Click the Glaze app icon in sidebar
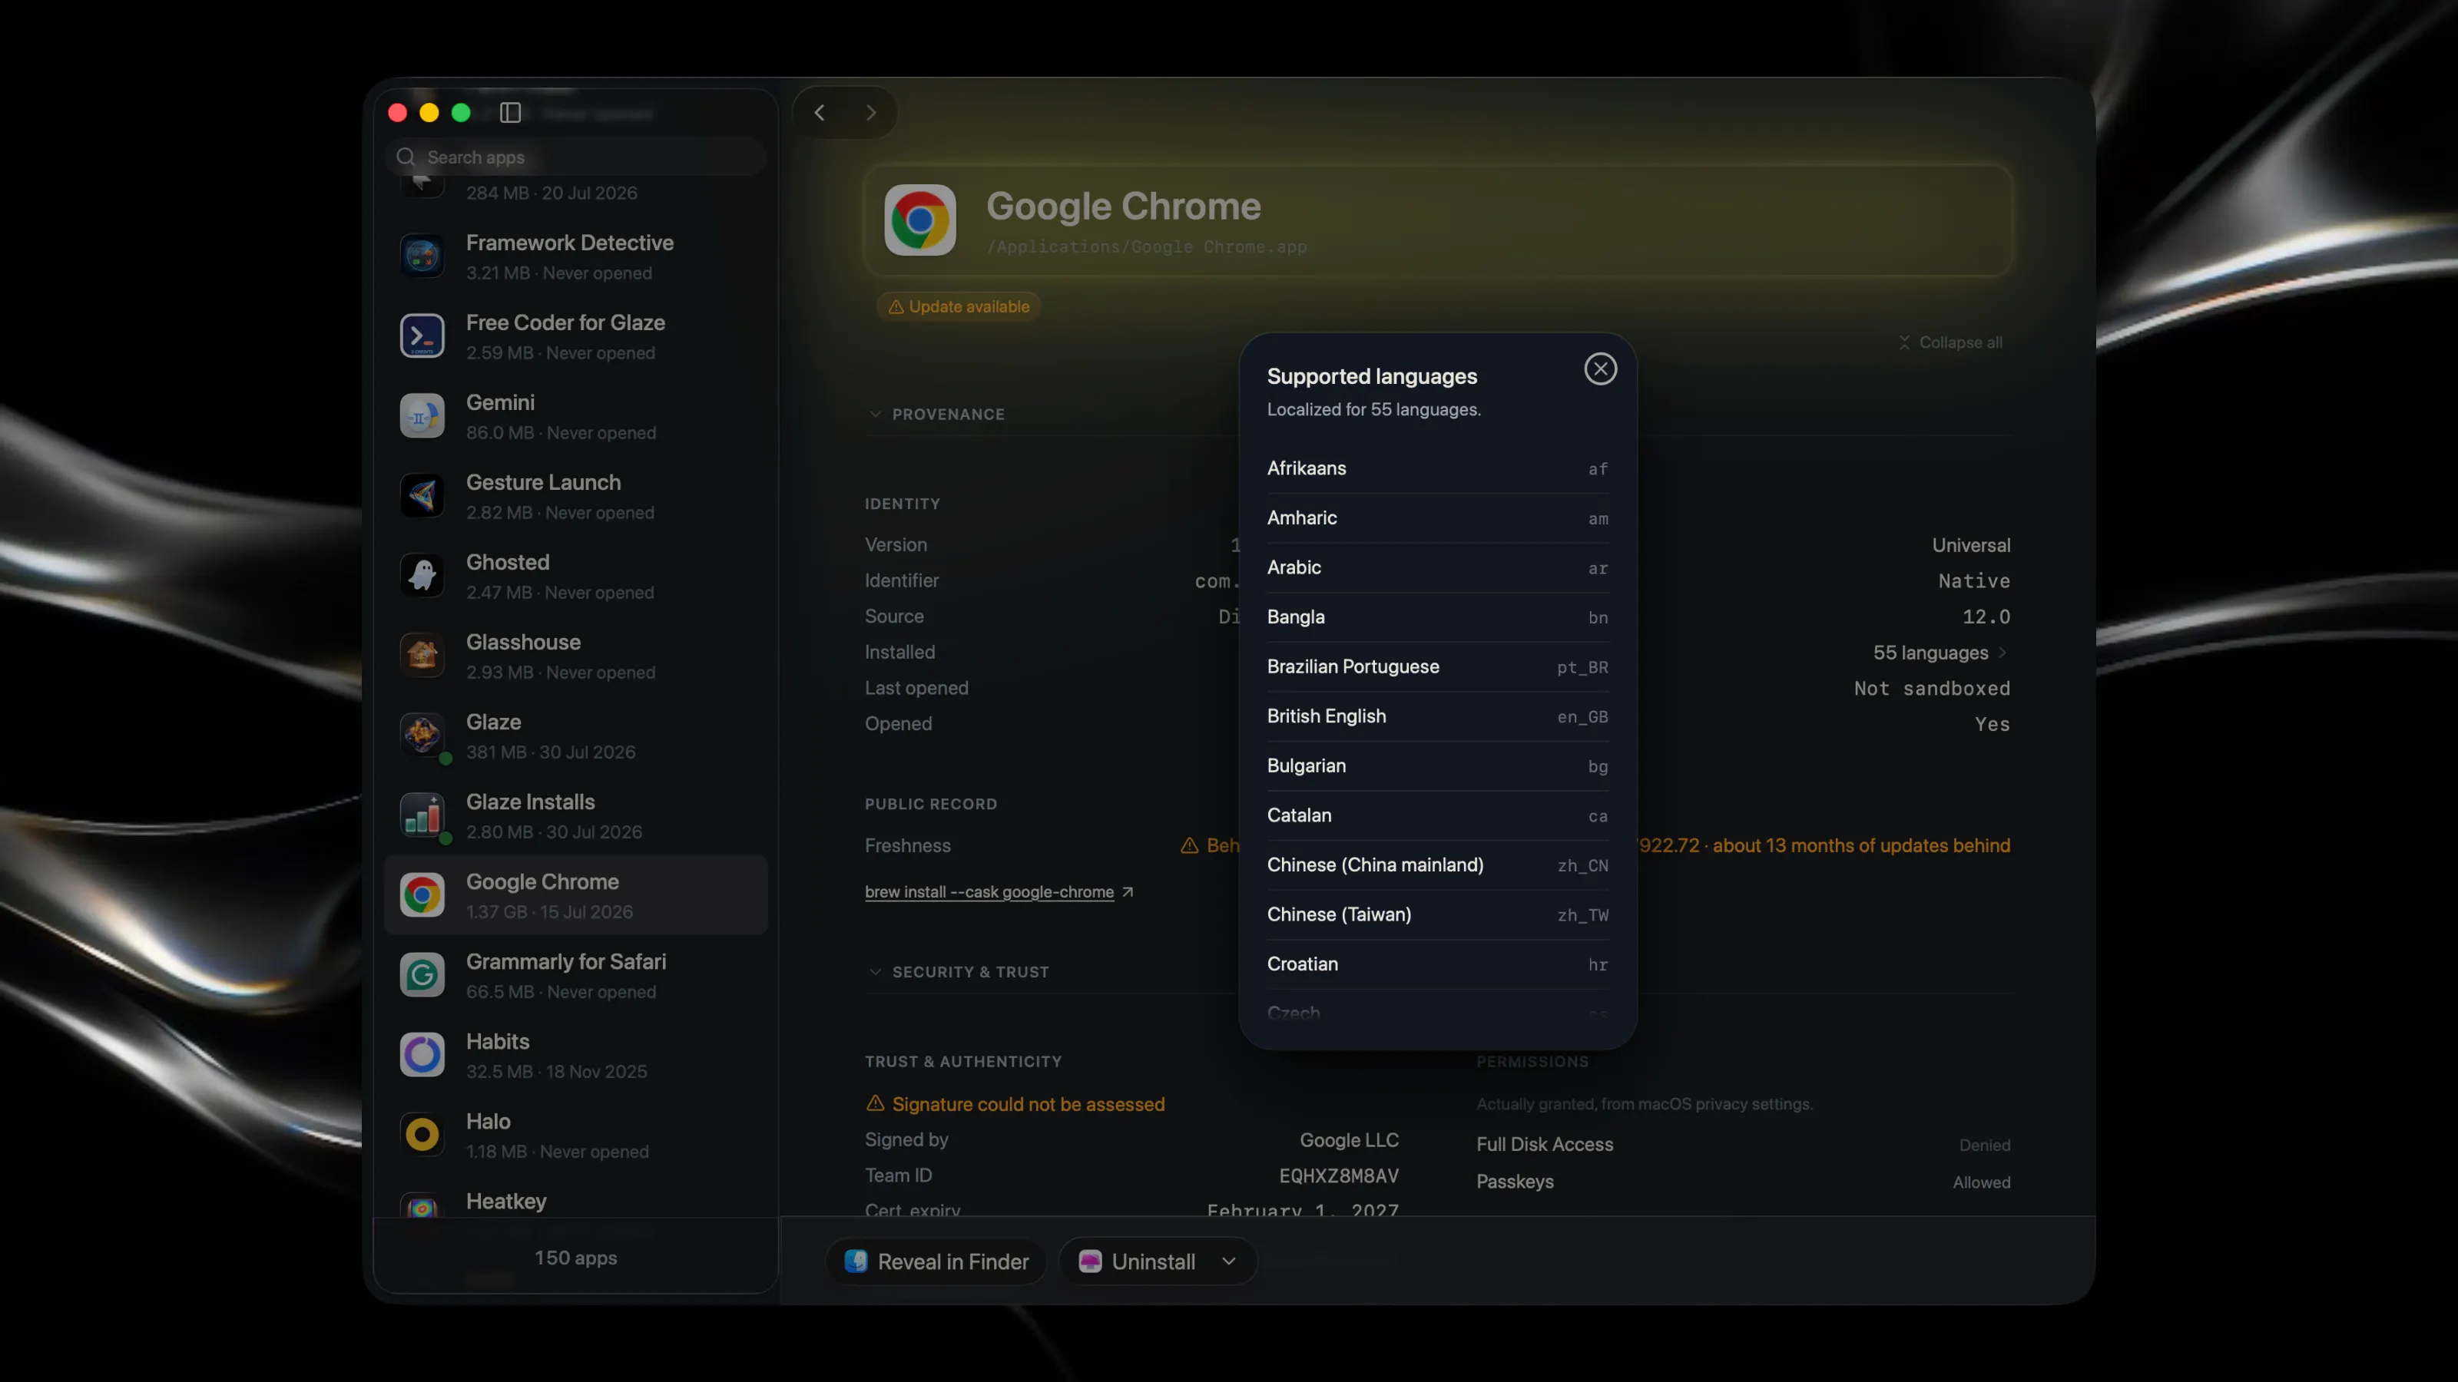 (422, 736)
